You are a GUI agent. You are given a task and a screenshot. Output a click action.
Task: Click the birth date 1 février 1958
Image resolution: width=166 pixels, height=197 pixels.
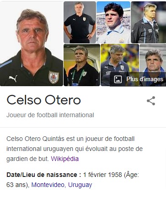[x=102, y=175]
